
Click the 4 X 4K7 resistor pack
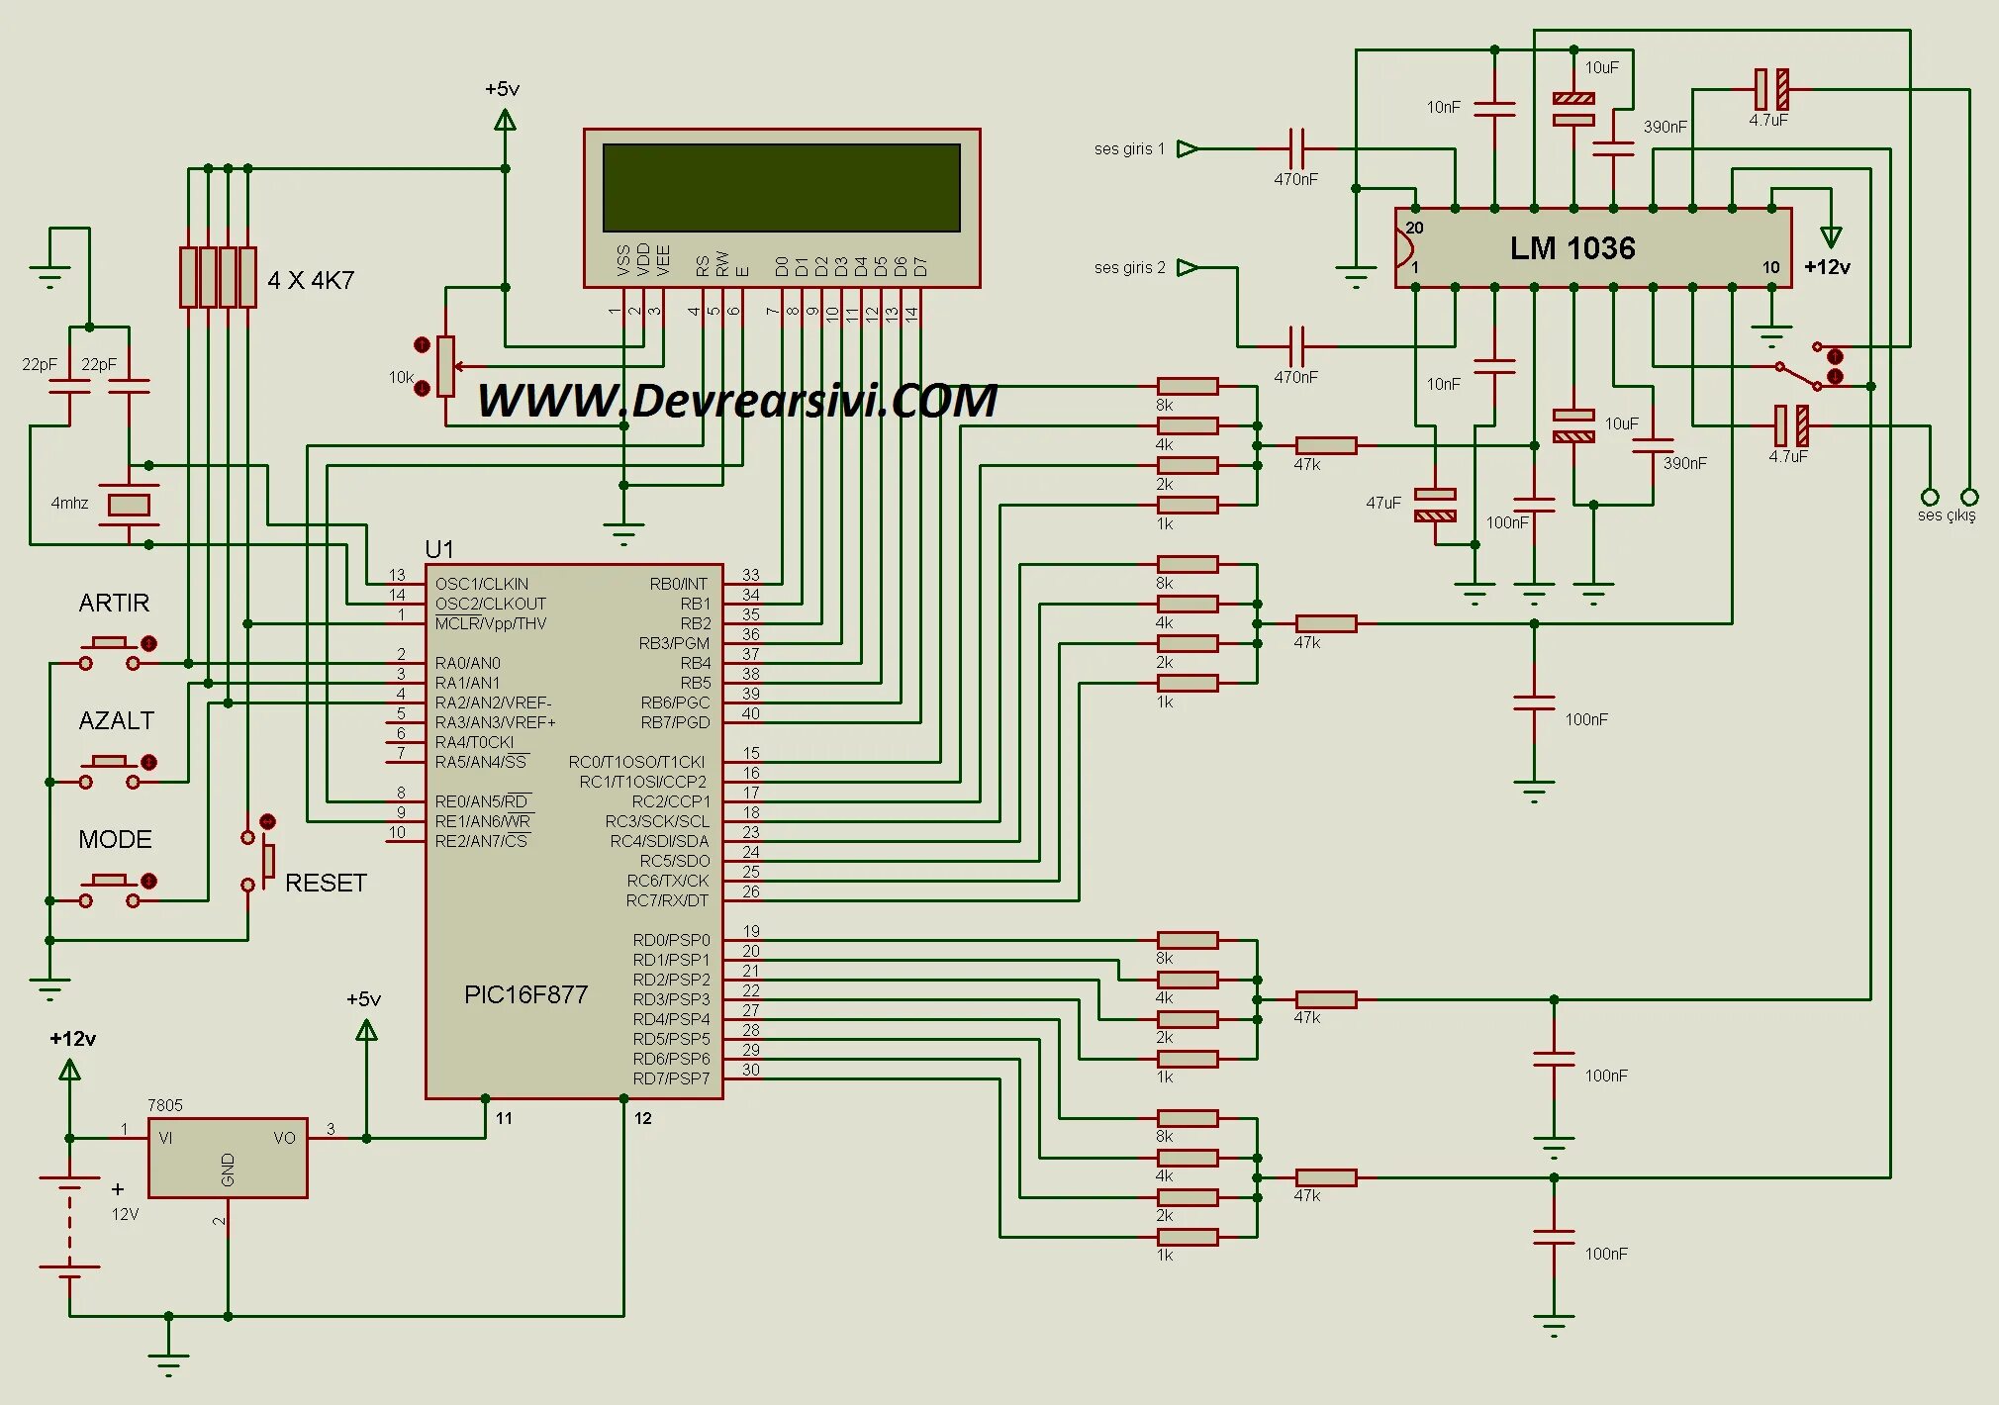[218, 277]
